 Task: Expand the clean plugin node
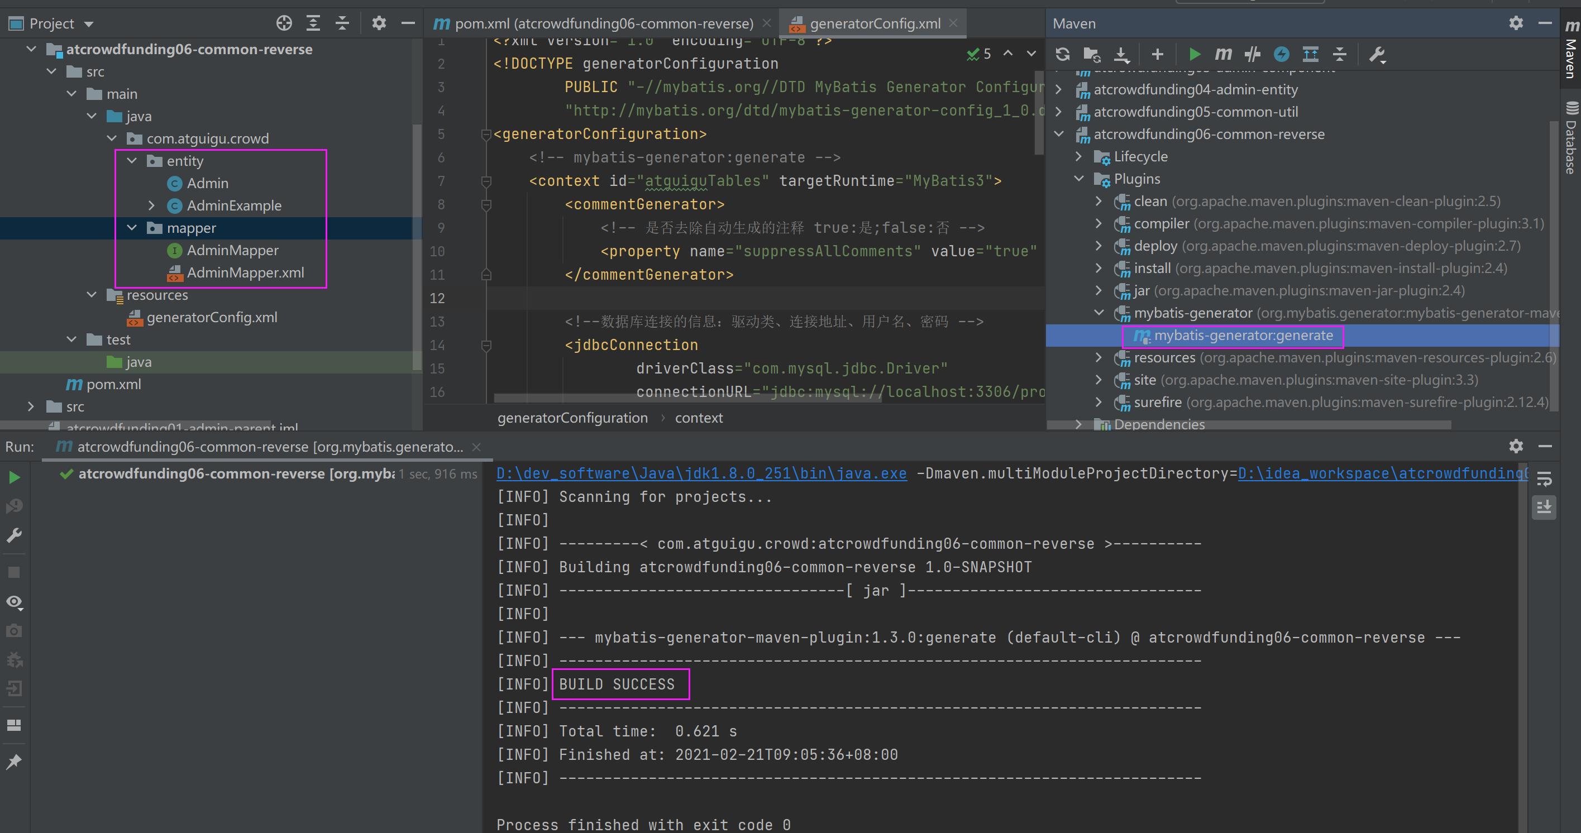click(x=1098, y=201)
